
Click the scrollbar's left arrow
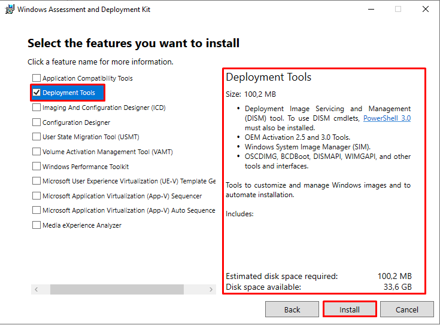pyautogui.click(x=36, y=289)
